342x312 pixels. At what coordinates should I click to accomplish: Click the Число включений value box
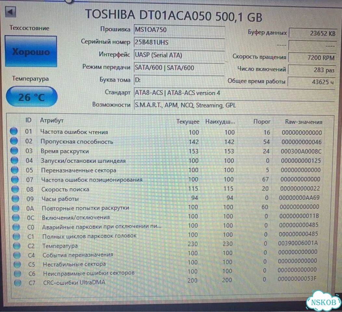(312, 70)
